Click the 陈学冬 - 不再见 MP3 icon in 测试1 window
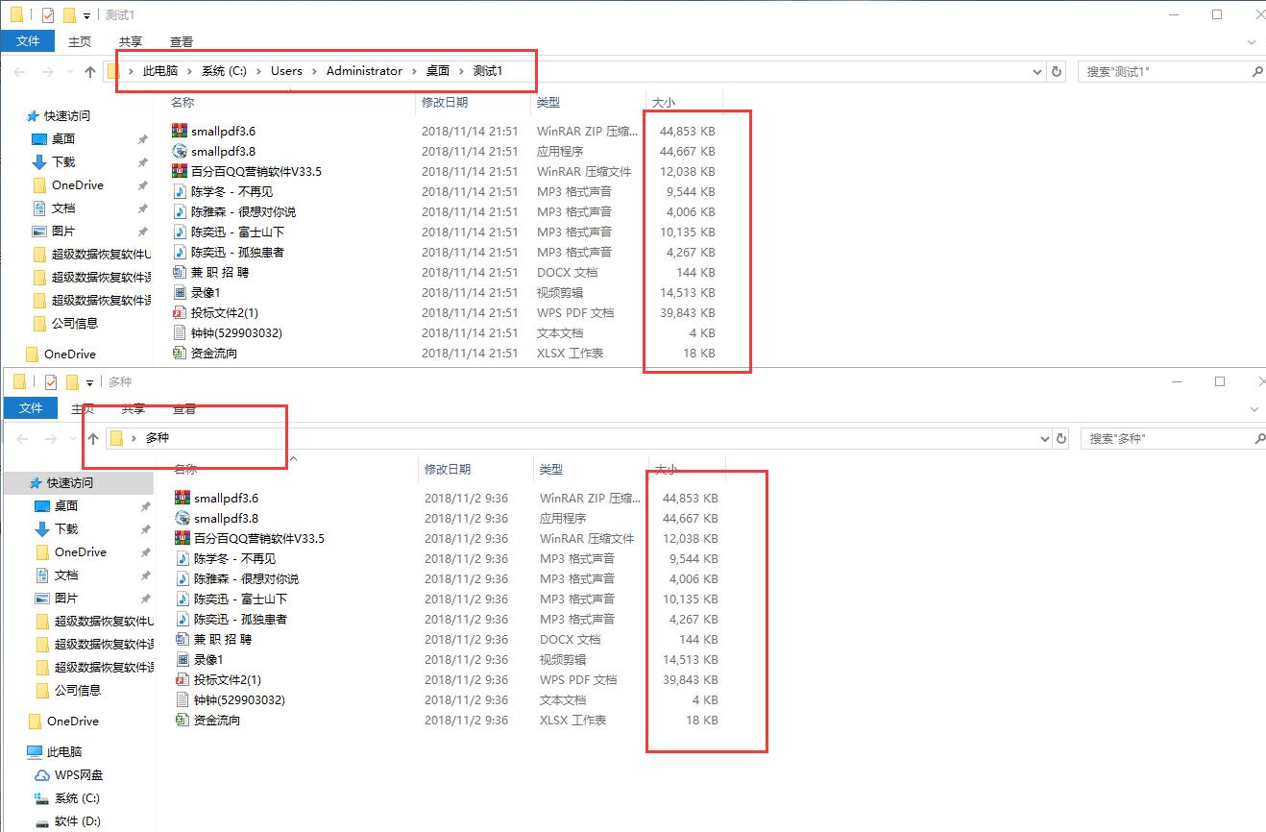This screenshot has height=832, width=1266. coord(180,191)
